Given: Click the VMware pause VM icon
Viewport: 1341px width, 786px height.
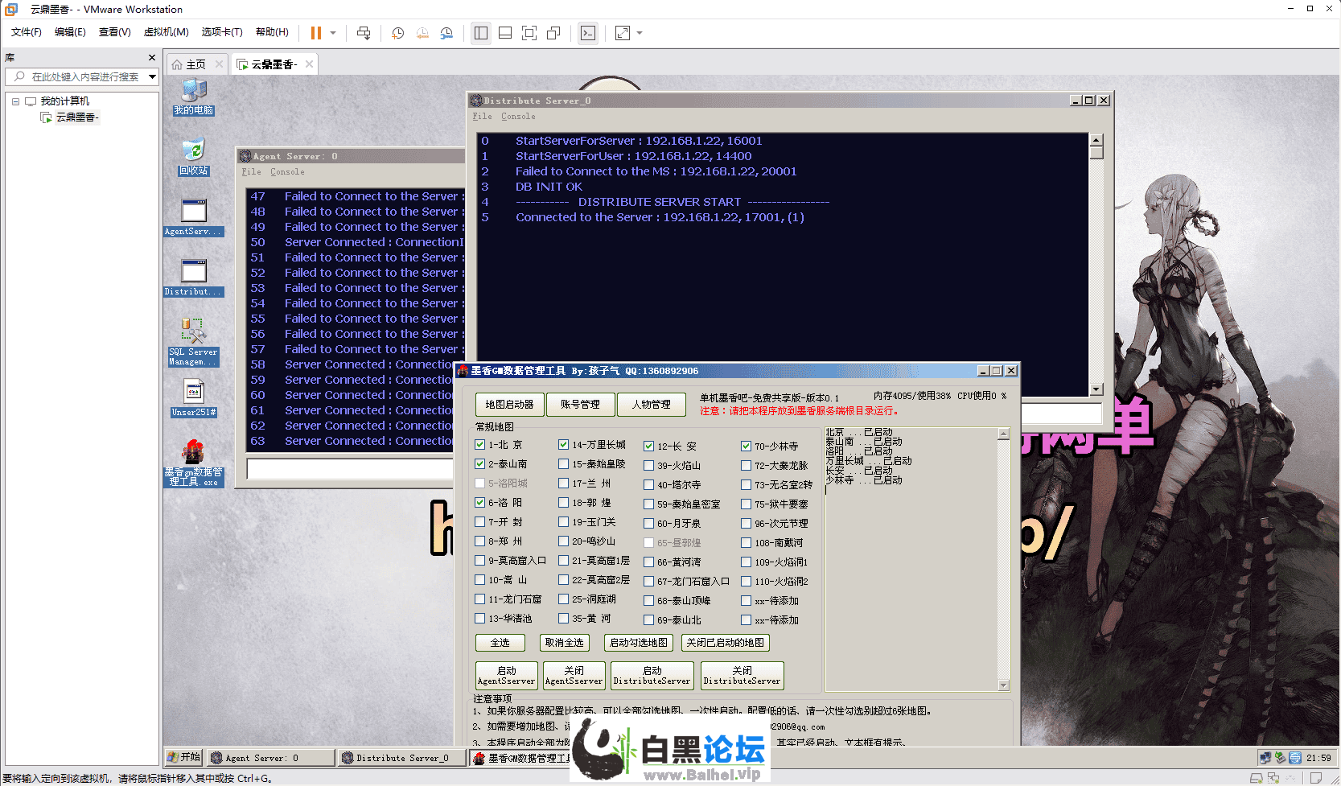Looking at the screenshot, I should (316, 33).
